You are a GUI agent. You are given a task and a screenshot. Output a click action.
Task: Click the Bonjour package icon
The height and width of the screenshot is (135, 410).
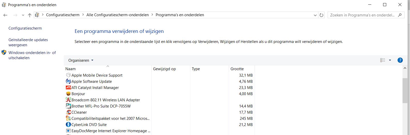[68, 94]
